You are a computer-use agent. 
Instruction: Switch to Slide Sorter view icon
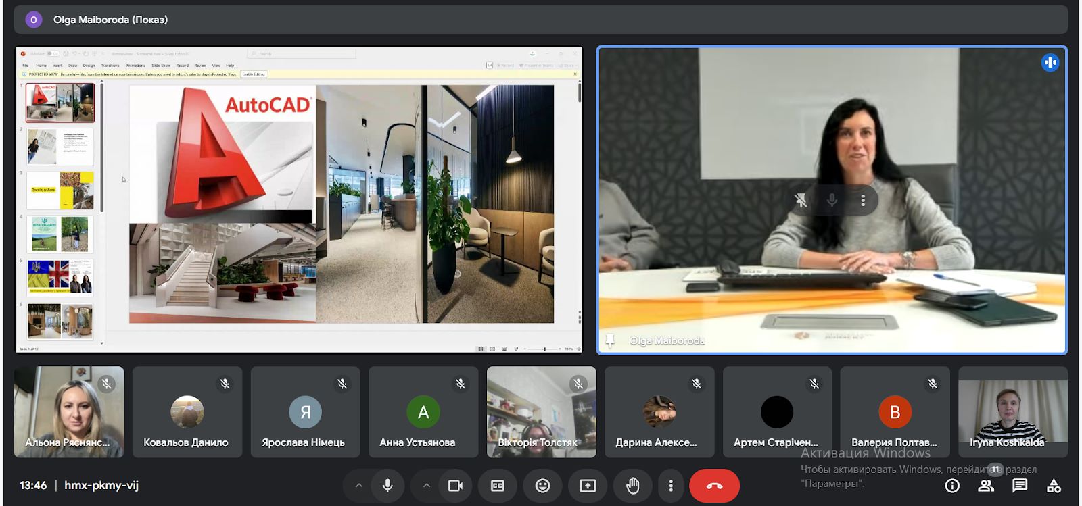tap(492, 349)
